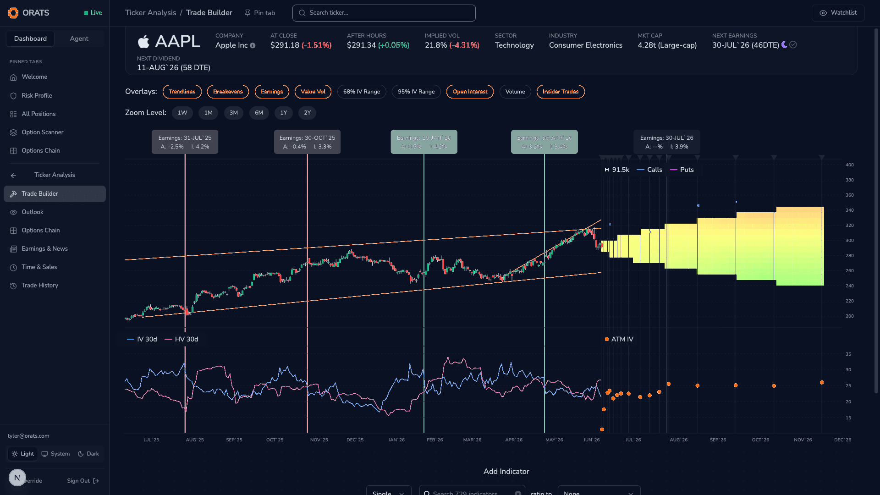880x495 pixels.
Task: Toggle the Puts legend series
Action: pos(682,170)
